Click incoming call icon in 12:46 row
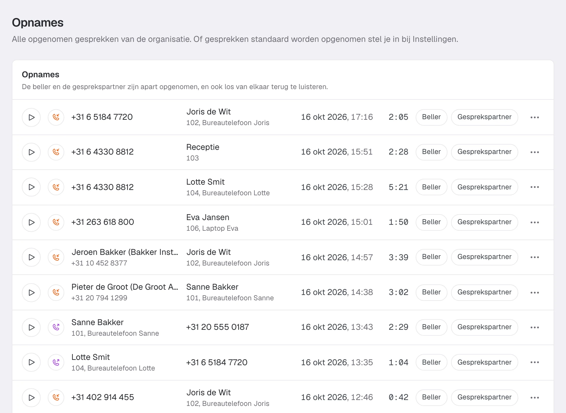 tap(56, 398)
